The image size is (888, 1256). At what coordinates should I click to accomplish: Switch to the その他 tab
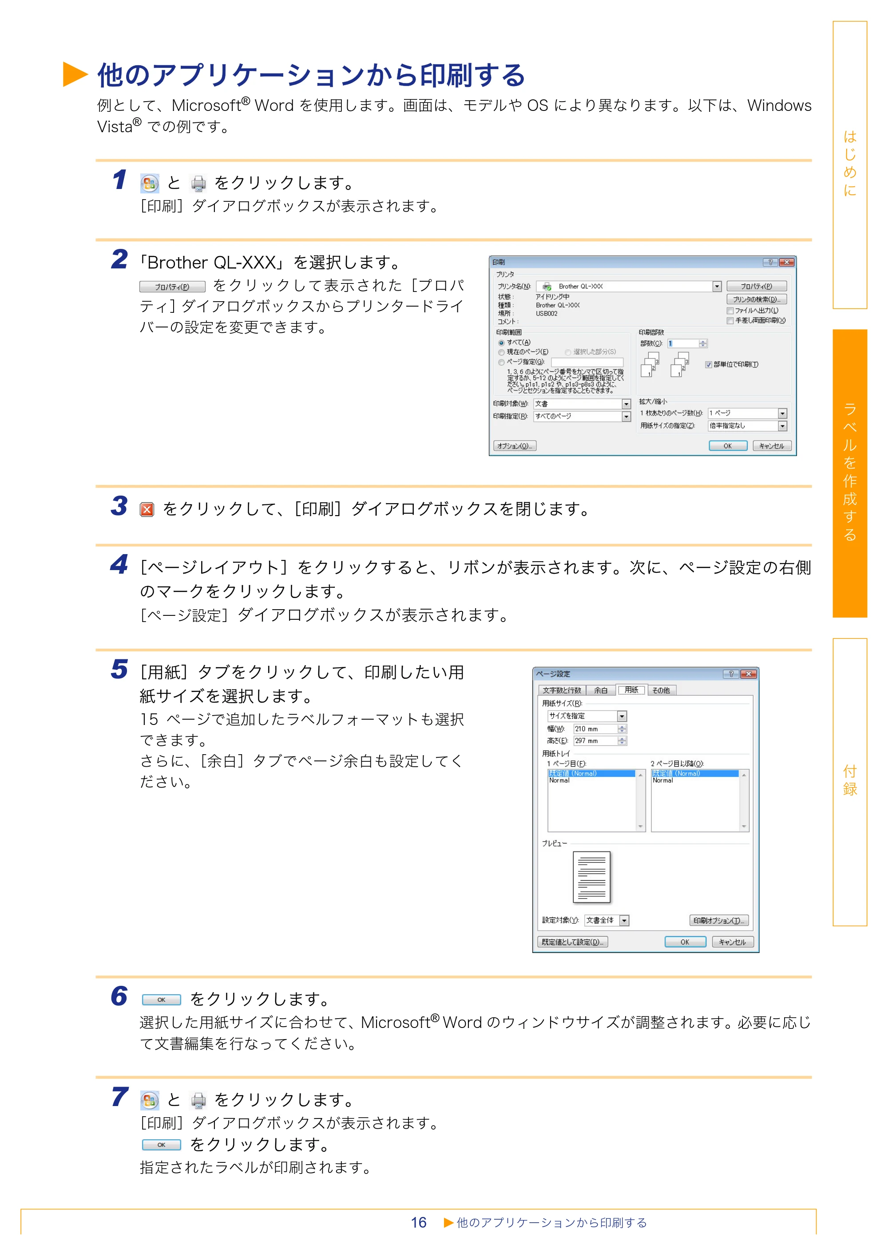coord(662,690)
